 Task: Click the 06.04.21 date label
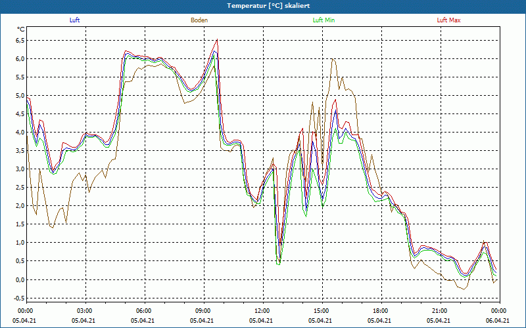click(498, 321)
